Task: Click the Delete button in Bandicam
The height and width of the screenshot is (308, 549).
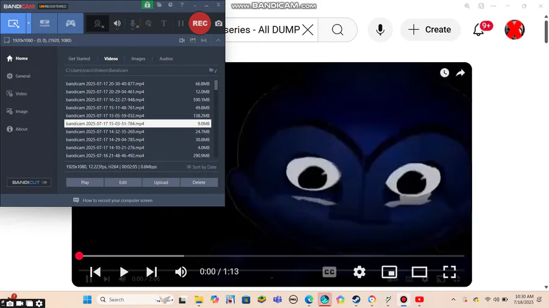Action: click(x=199, y=182)
